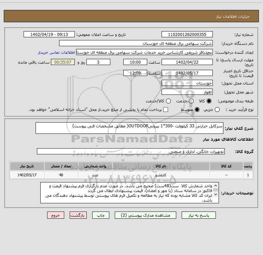
Task: Click the تاریخ نیاز column header
Action: [27, 166]
